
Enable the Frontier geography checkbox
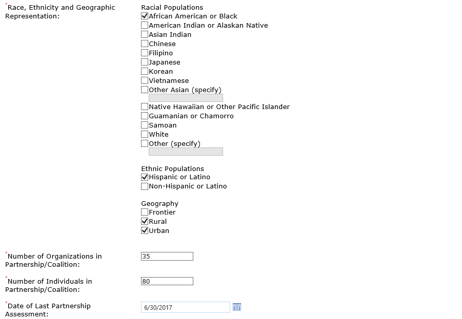[145, 212]
